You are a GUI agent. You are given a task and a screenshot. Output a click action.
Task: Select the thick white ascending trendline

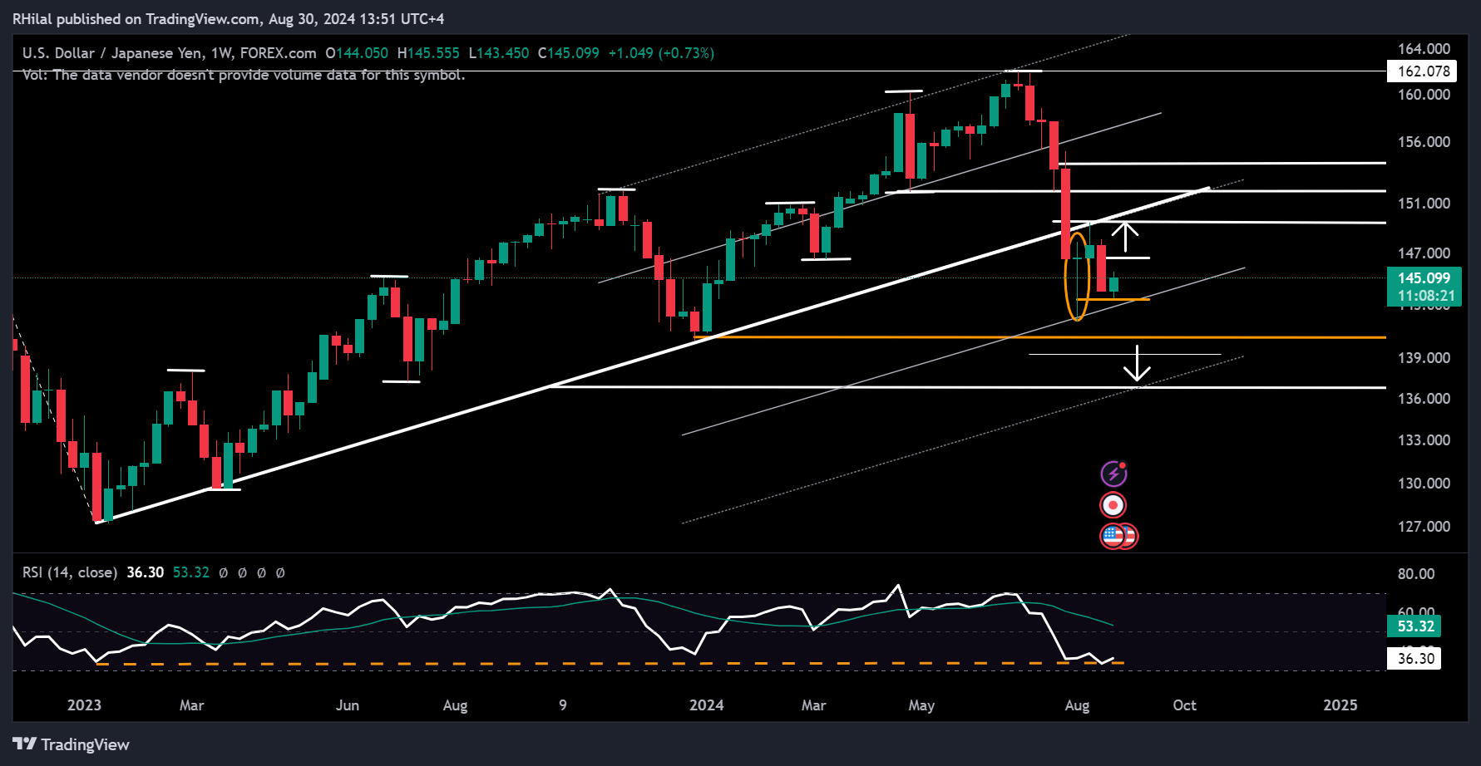653,356
